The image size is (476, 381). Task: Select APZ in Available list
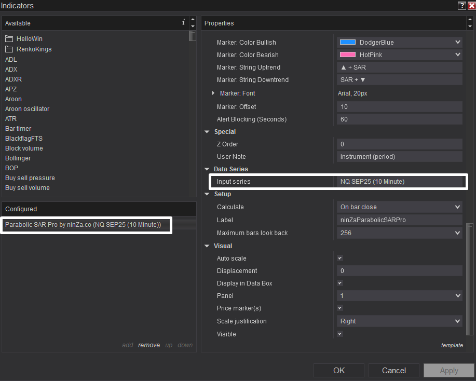pyautogui.click(x=11, y=89)
